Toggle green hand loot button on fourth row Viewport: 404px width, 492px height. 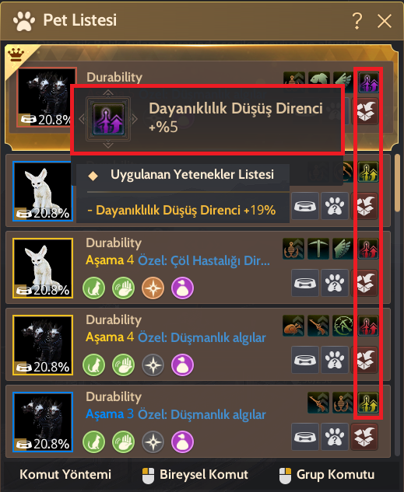123,365
